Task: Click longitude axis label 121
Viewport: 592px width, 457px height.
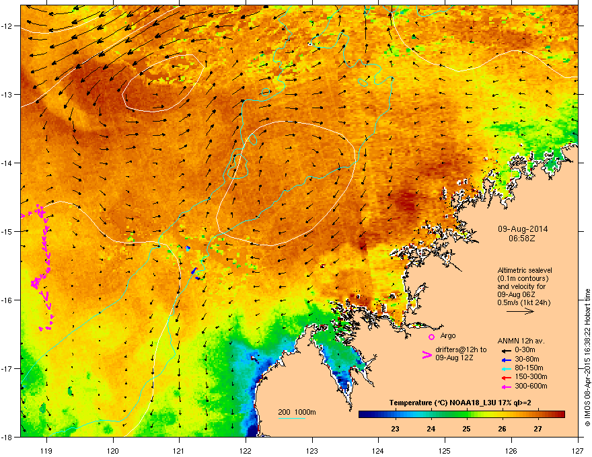Action: [x=179, y=450]
